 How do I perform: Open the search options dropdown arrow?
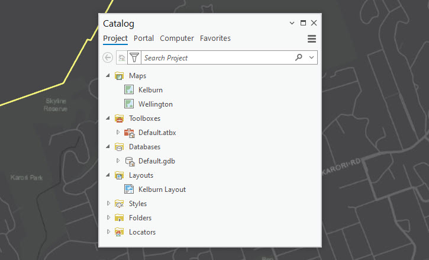[x=311, y=57]
